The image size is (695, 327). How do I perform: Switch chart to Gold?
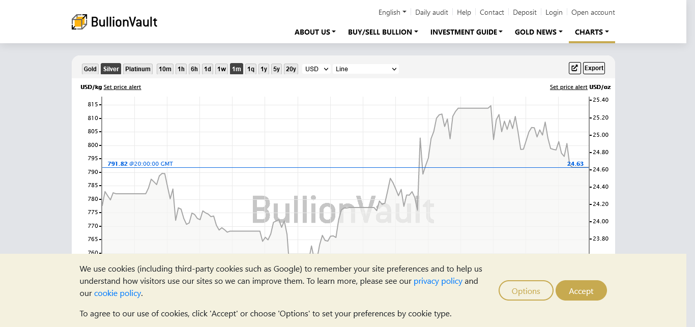[x=90, y=69]
